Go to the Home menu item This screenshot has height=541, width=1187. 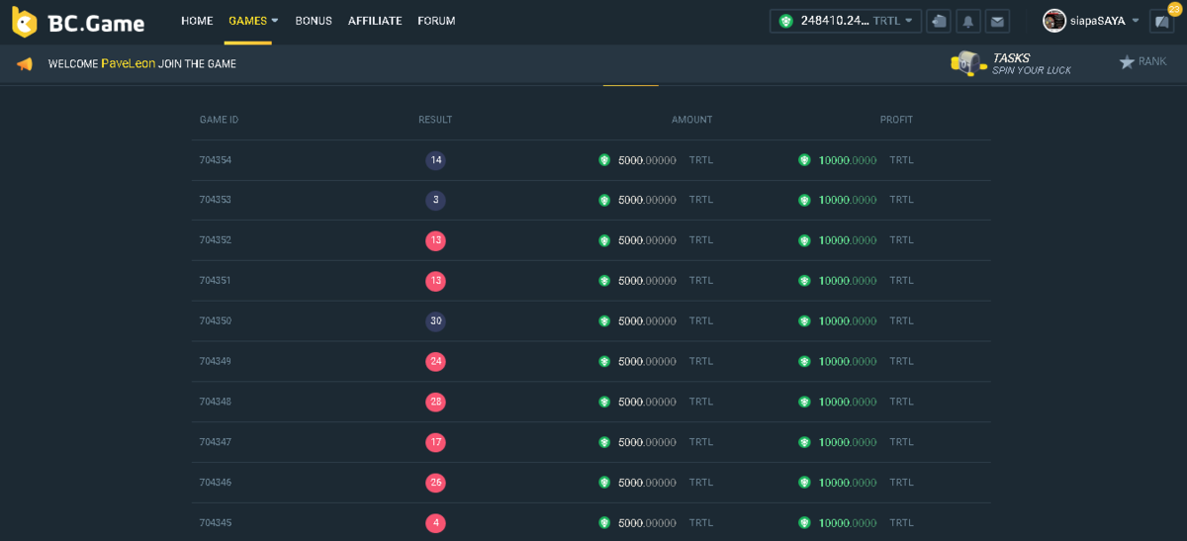(197, 21)
